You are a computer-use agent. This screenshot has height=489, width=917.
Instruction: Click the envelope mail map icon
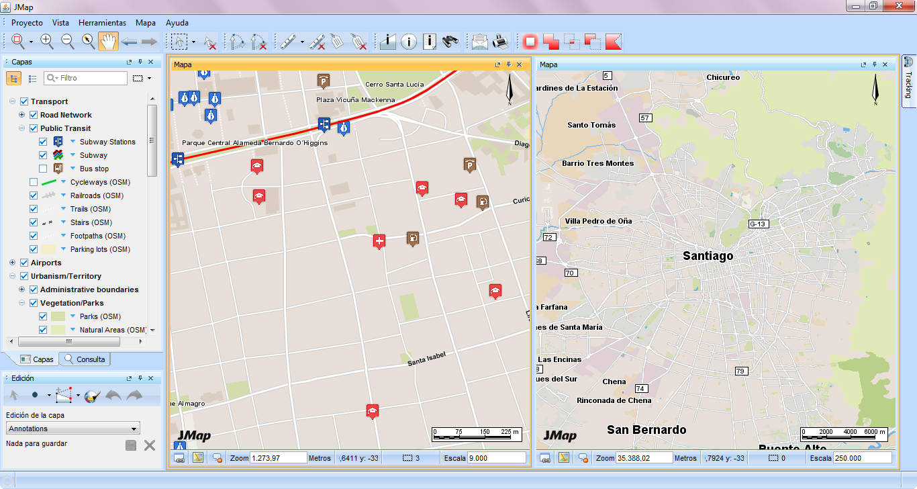479,42
